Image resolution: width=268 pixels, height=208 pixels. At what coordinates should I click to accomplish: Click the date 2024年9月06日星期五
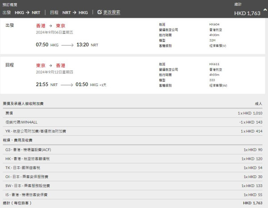(54, 33)
